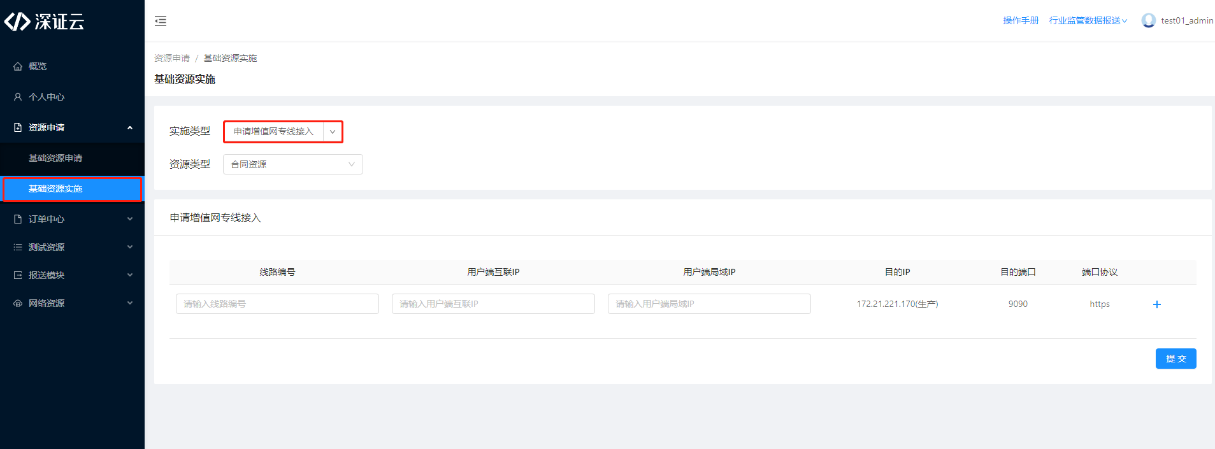Click the 9090 port value
This screenshot has width=1215, height=449.
pyautogui.click(x=1018, y=304)
